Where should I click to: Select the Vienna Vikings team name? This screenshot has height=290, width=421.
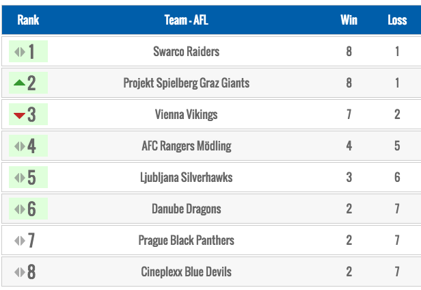(x=186, y=115)
